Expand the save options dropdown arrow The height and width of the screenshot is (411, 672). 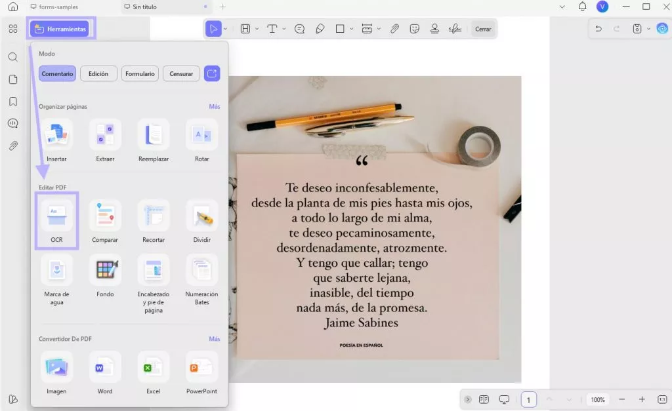point(648,29)
